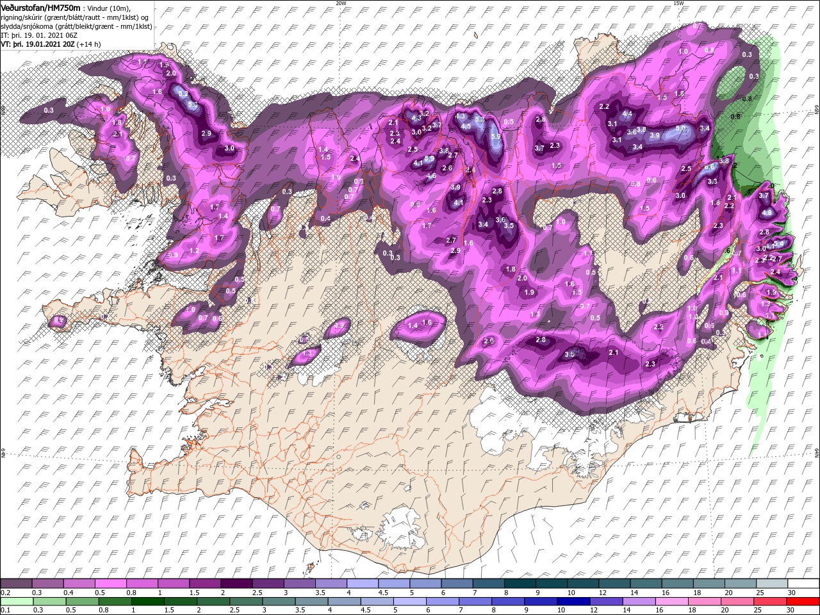This screenshot has height=615, width=820.
Task: Select bottom-row red swatch after 30
Action: pyautogui.click(x=803, y=602)
